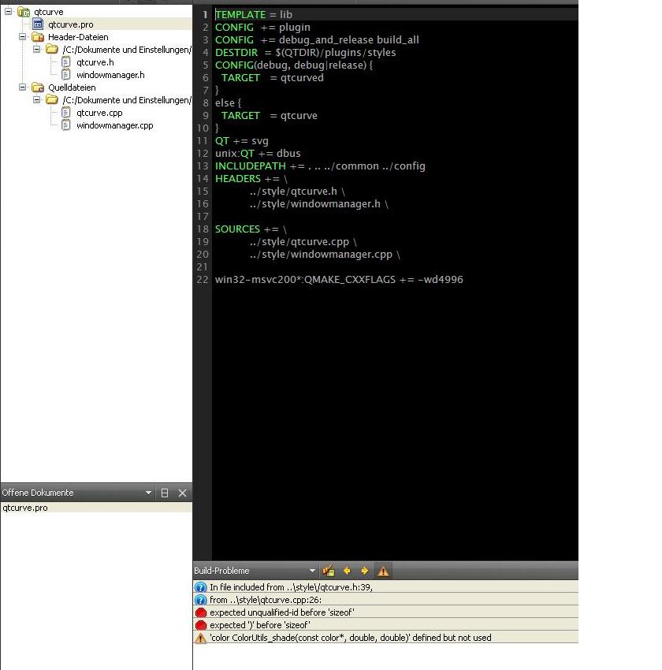Place cursor on '../style/windowmanager.h \' line
Image resolution: width=662 pixels, height=670 pixels.
point(319,204)
